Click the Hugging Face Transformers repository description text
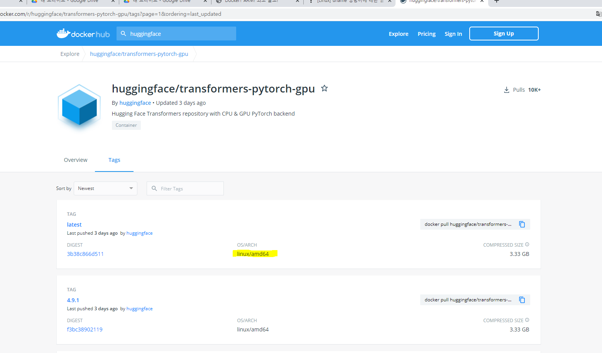The image size is (602, 353). [x=203, y=114]
